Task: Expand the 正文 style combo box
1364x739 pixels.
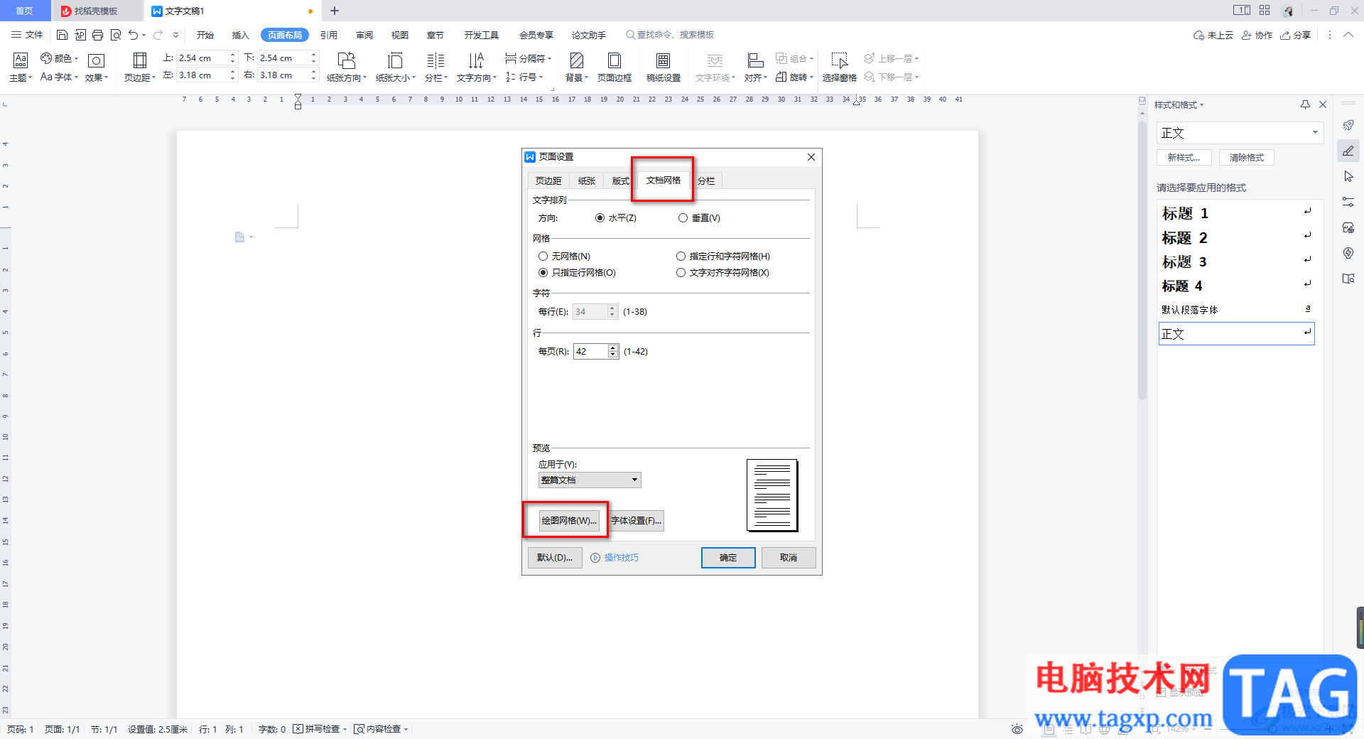Action: (x=1315, y=133)
